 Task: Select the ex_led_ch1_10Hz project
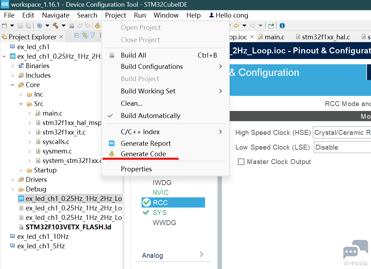click(x=43, y=236)
